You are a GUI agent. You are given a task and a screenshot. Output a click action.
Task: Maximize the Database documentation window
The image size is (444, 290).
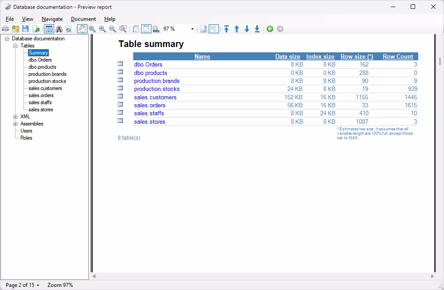413,7
